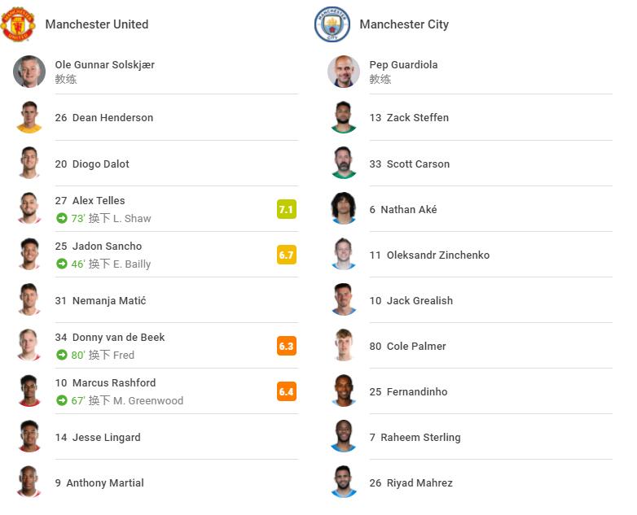Screen dimensions: 637x515
Task: Click the Manchester City club crest
Action: click(332, 24)
